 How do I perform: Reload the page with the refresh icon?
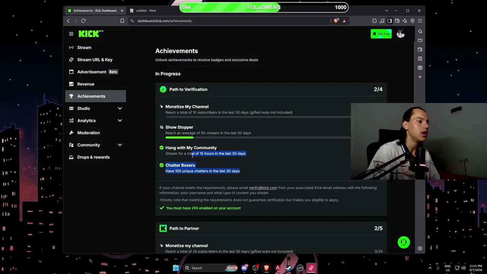(x=83, y=21)
